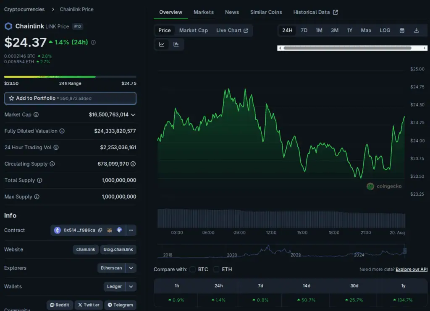Select the 24H time range
This screenshot has height=311, width=430.
coord(287,31)
